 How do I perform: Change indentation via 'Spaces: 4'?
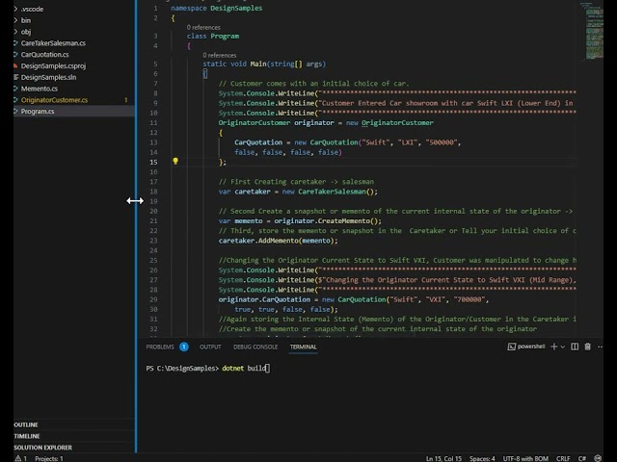point(482,458)
